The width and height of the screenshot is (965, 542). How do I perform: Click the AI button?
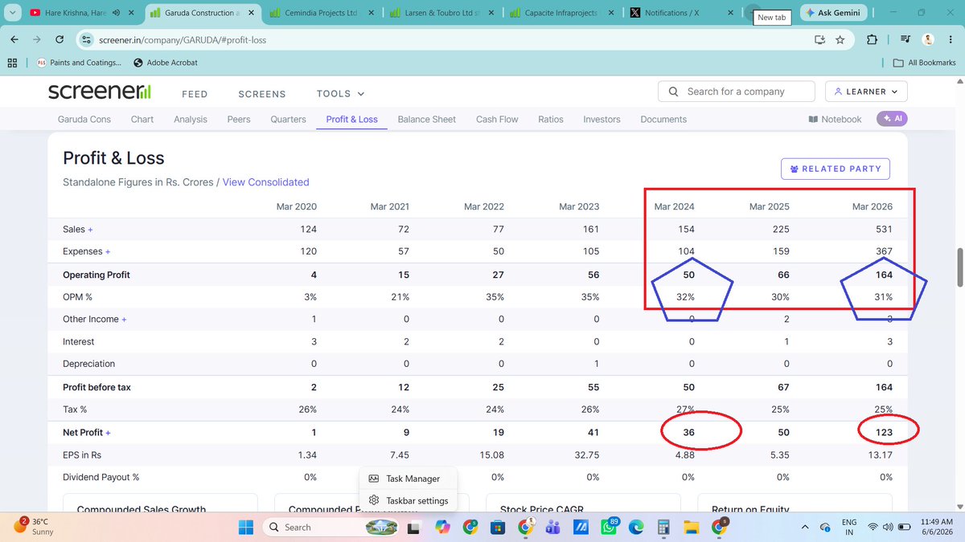pyautogui.click(x=892, y=119)
